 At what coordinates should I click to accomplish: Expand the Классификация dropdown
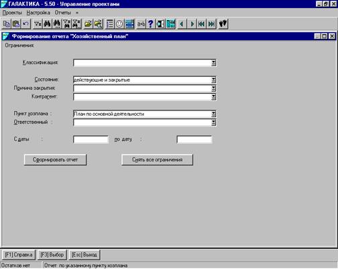pos(213,63)
